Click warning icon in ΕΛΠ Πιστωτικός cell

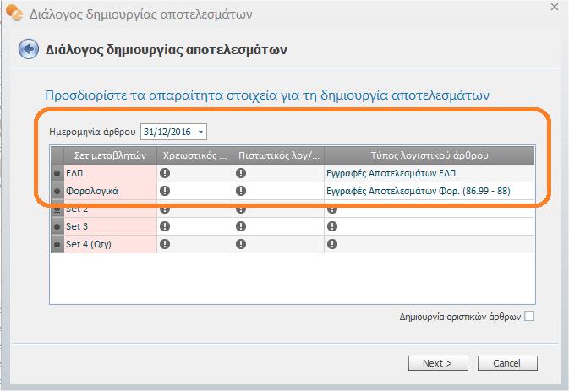pyautogui.click(x=241, y=173)
